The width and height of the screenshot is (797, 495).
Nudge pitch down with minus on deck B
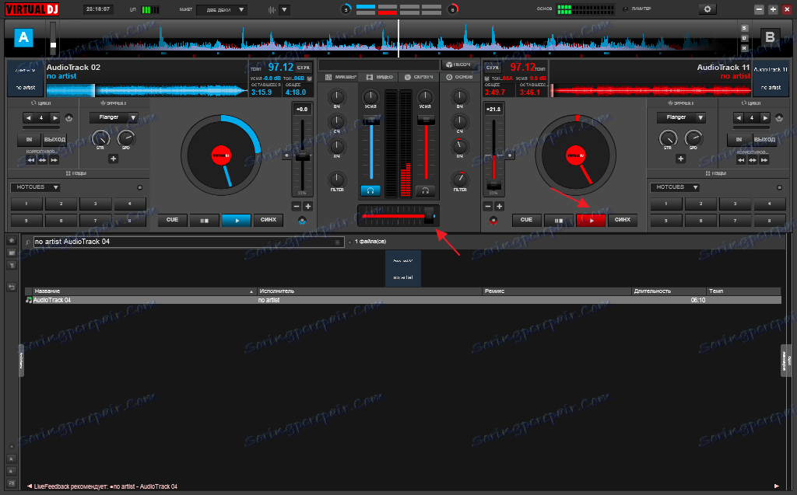click(488, 206)
